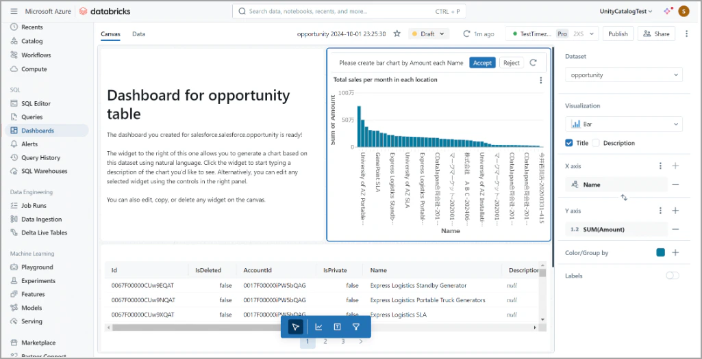Swap X and Y axes icon
The height and width of the screenshot is (359, 702).
pos(624,197)
